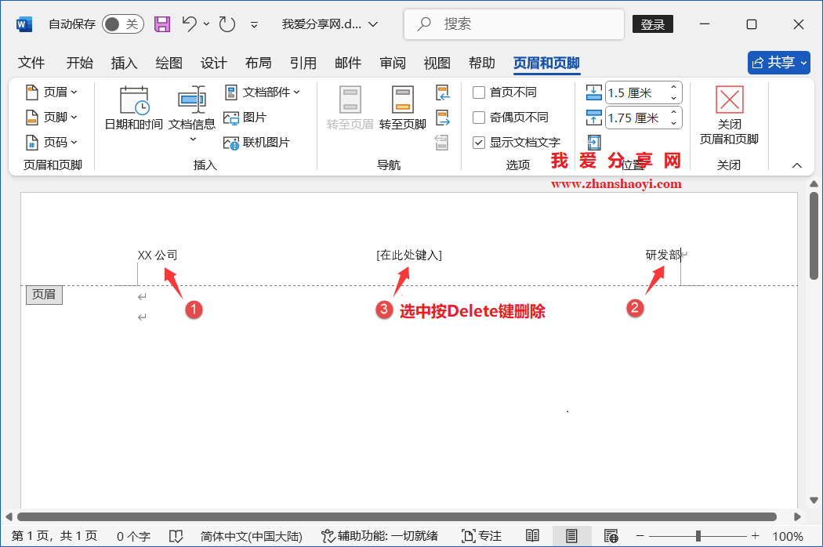Click the Save icon in title bar
Screen dimensions: 823x547
(162, 24)
